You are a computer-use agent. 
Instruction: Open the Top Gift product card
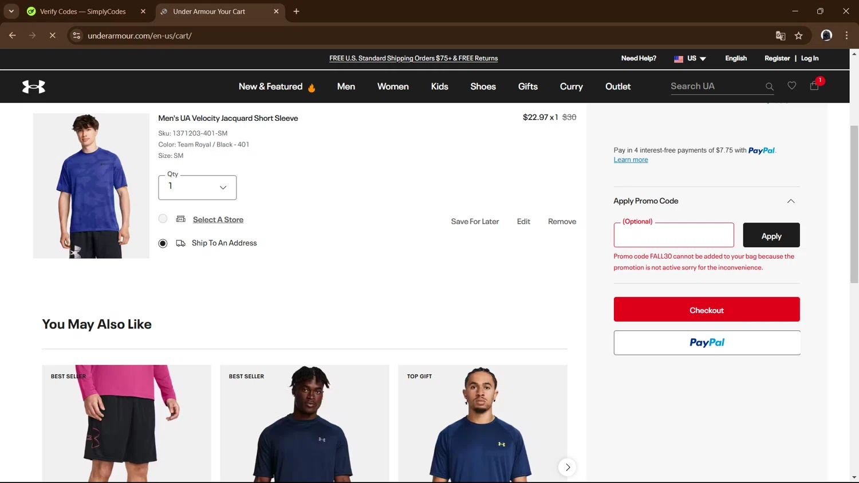click(483, 423)
